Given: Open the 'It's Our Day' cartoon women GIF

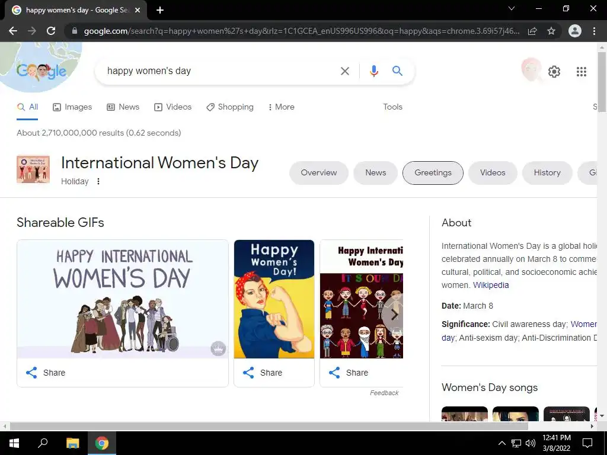Looking at the screenshot, I should 362,299.
